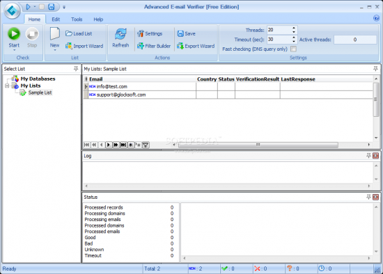
Task: Jump to last record in navigator
Action: point(123,145)
